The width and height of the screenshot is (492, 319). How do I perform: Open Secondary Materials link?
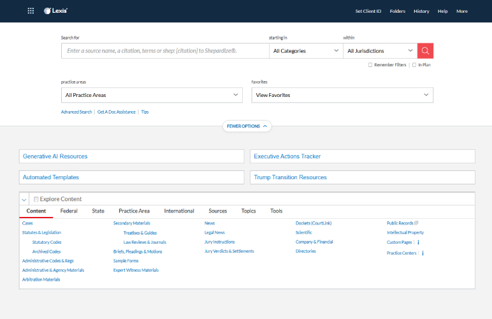coord(131,223)
